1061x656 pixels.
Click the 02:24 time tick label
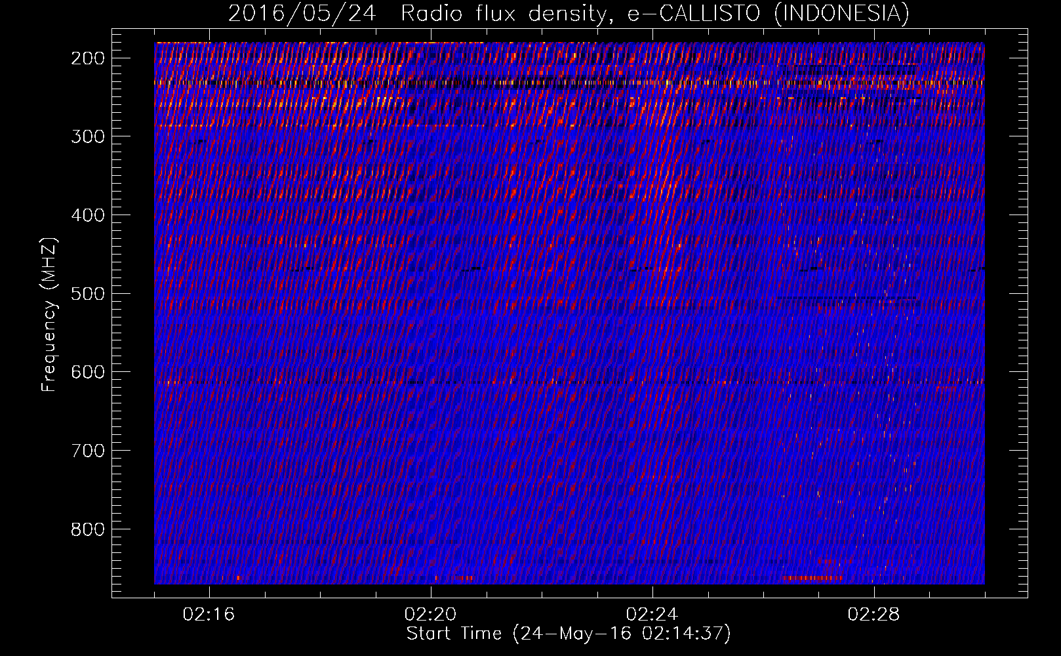(652, 615)
